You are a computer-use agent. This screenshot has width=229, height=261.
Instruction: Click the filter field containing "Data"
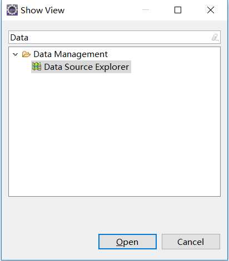[x=114, y=37]
